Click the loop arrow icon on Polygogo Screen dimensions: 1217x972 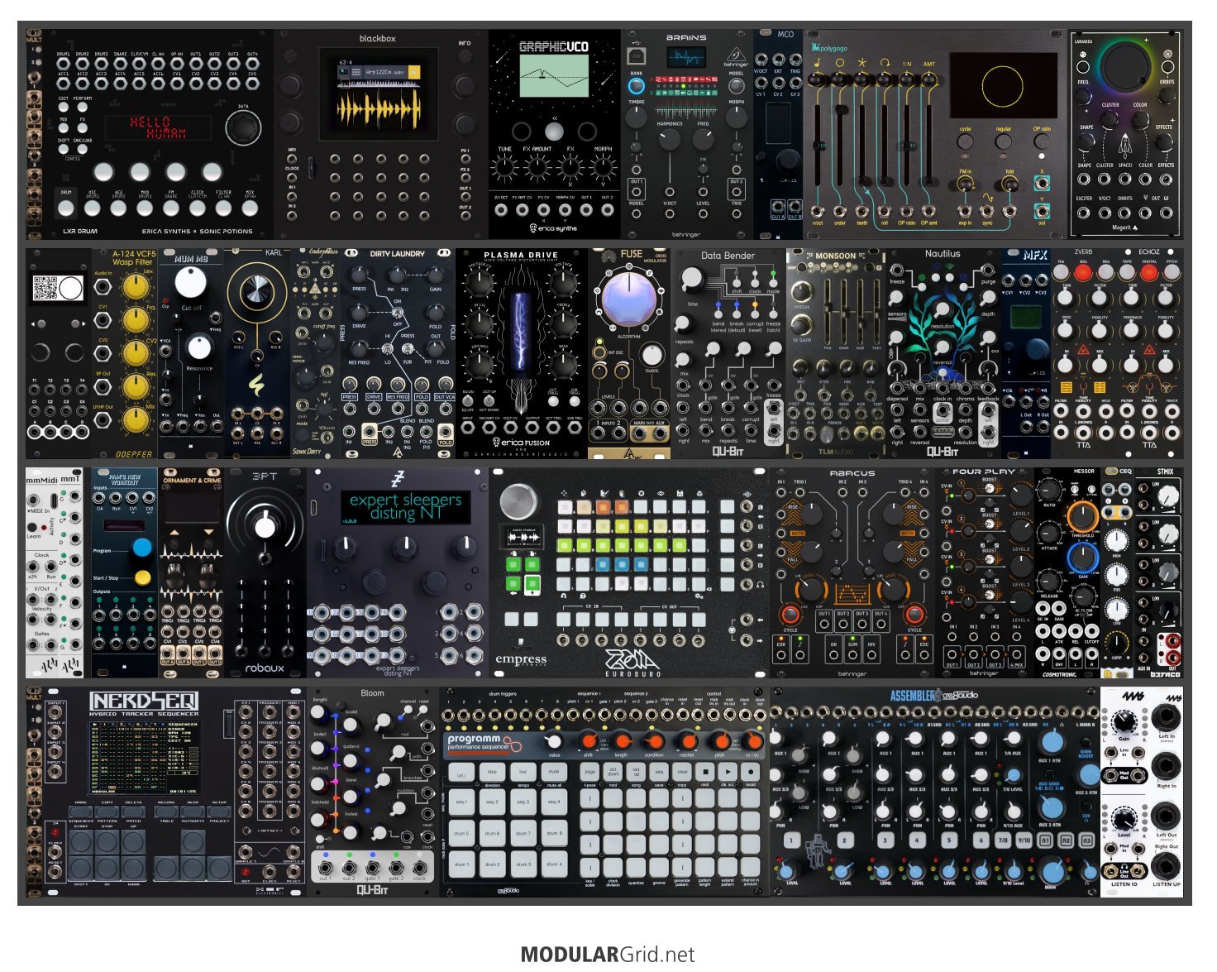coord(885,63)
